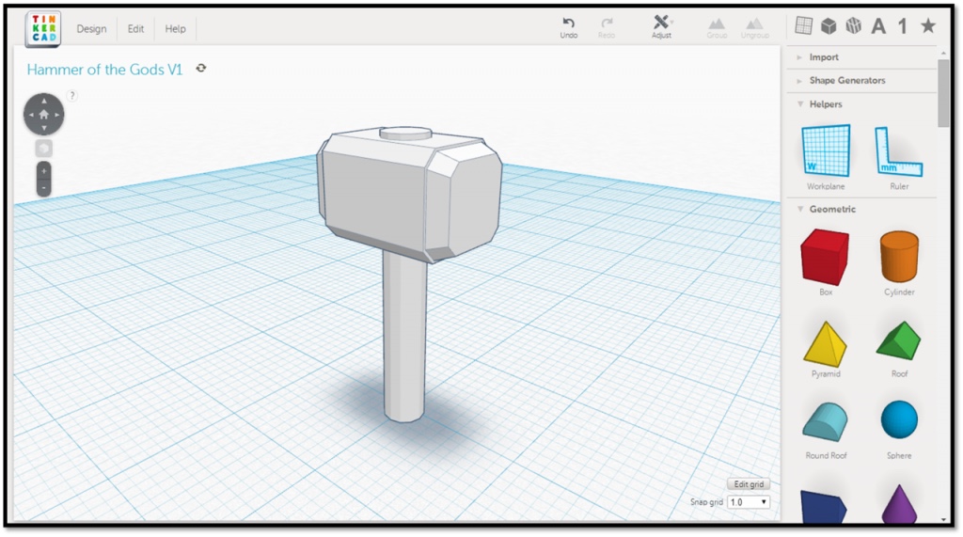Open the star favorites shapes icon

[x=928, y=25]
